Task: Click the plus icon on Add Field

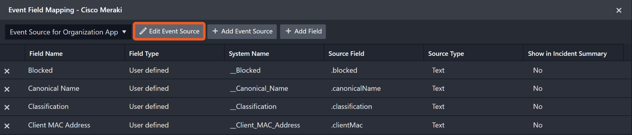Action: pos(288,31)
